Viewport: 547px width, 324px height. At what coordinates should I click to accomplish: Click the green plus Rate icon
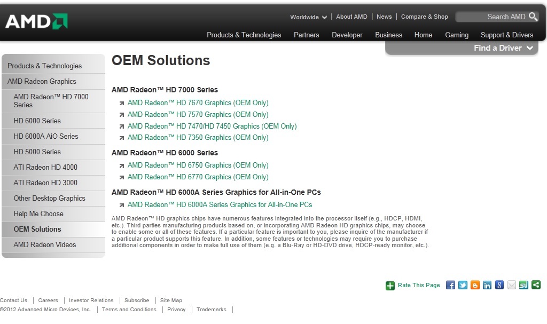click(x=390, y=286)
